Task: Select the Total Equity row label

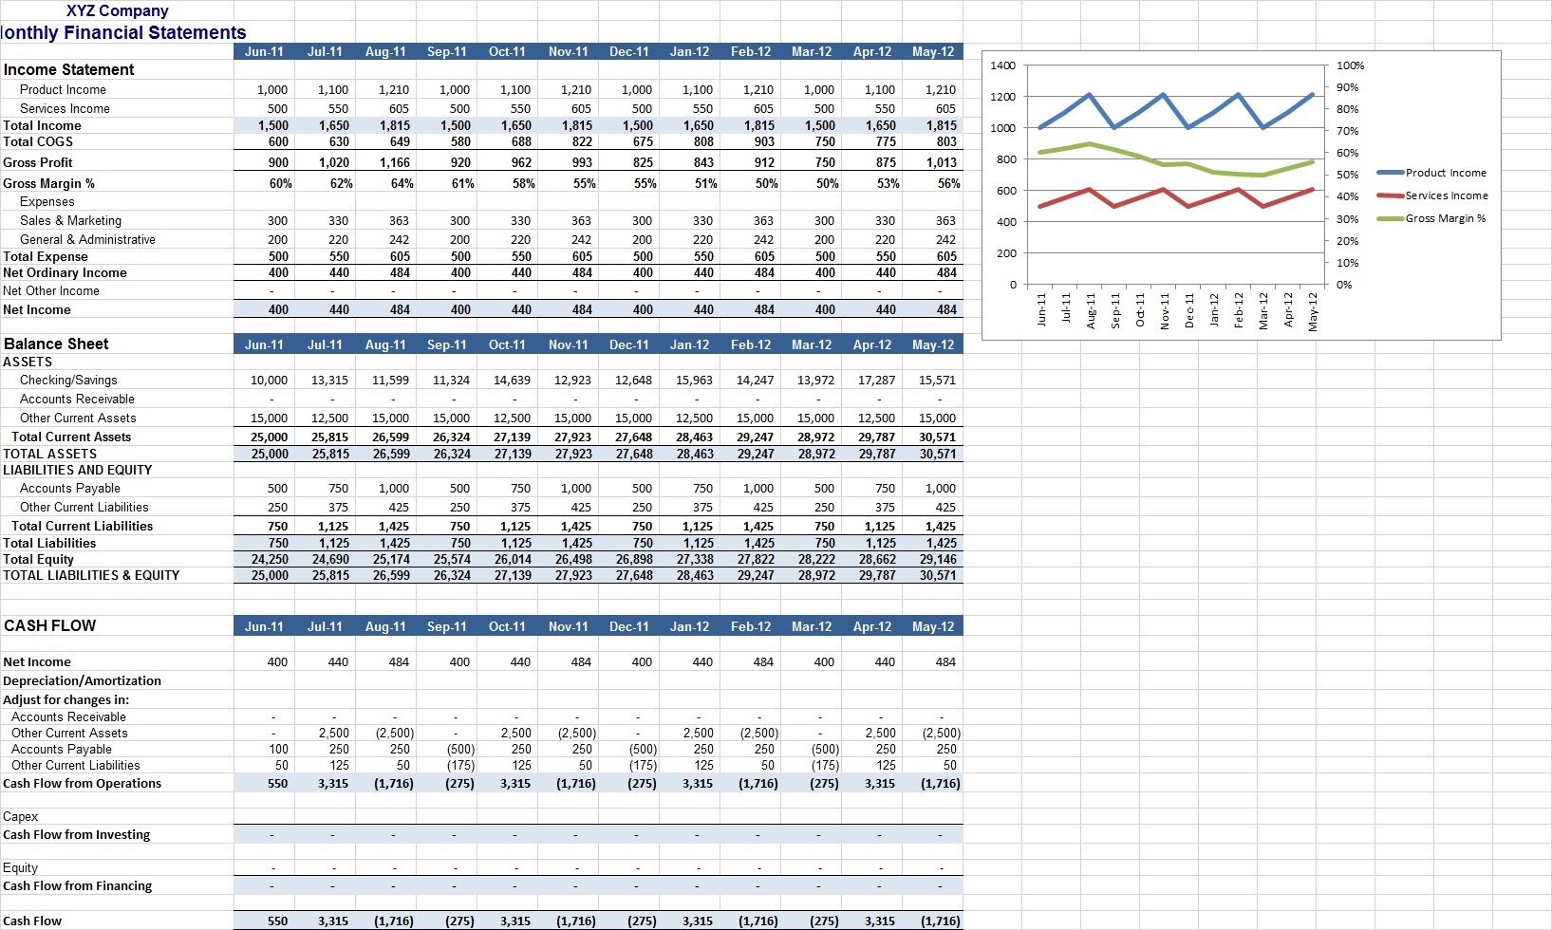Action: 38,560
